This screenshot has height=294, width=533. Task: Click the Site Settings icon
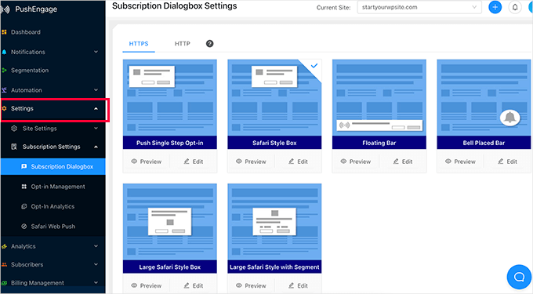click(x=14, y=129)
